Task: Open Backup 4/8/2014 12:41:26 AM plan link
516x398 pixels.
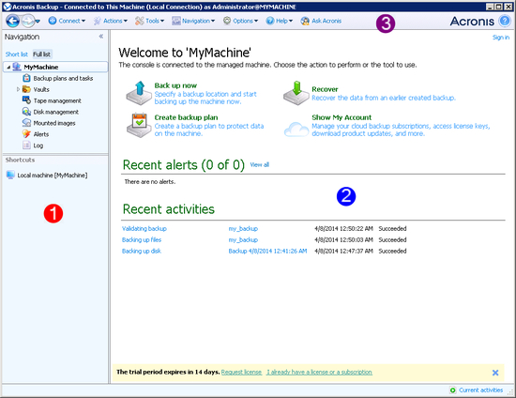Action: pyautogui.click(x=267, y=251)
